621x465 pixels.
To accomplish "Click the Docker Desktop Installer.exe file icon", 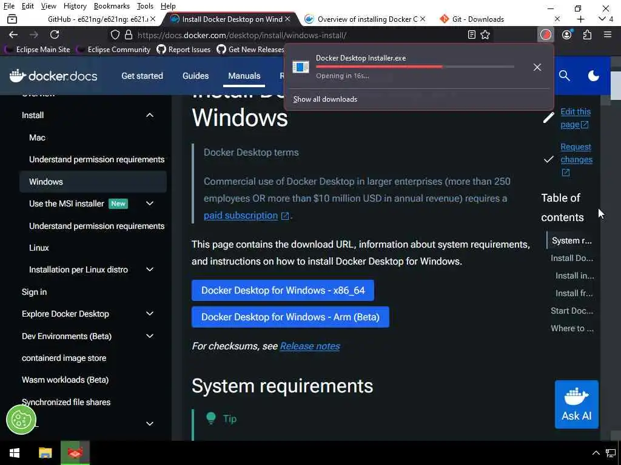I will pyautogui.click(x=301, y=67).
